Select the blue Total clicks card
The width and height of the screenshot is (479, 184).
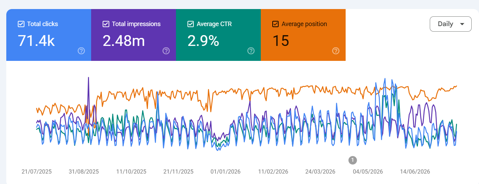coord(49,35)
